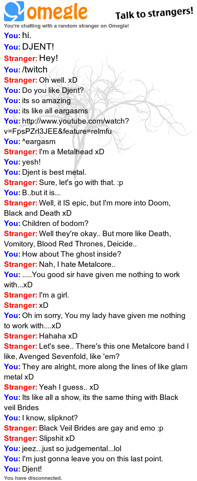Click the stranger's 'Hey!' message
197x481 pixels.
point(48,58)
